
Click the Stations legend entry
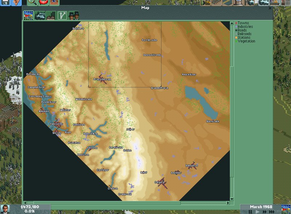point(243,37)
